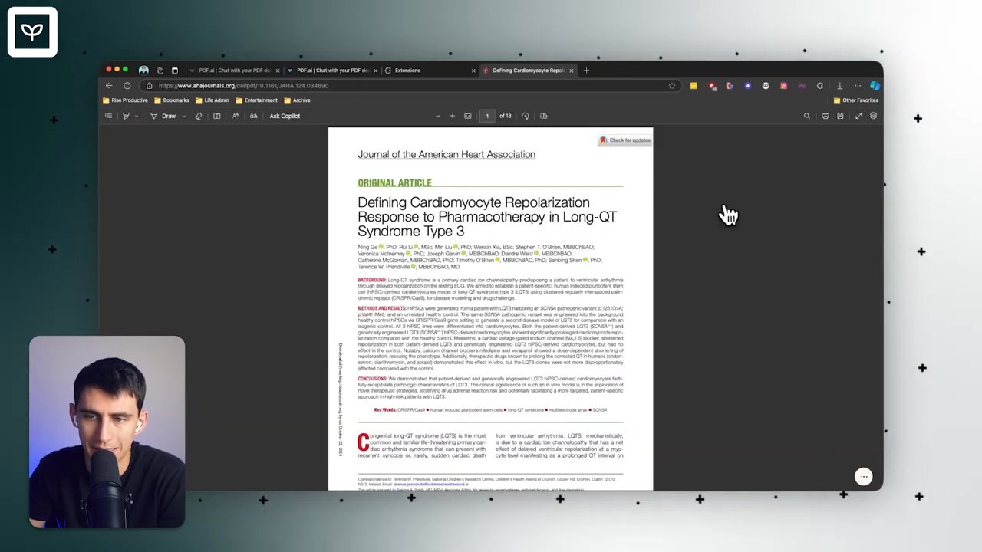Click the page number input field

(x=487, y=116)
